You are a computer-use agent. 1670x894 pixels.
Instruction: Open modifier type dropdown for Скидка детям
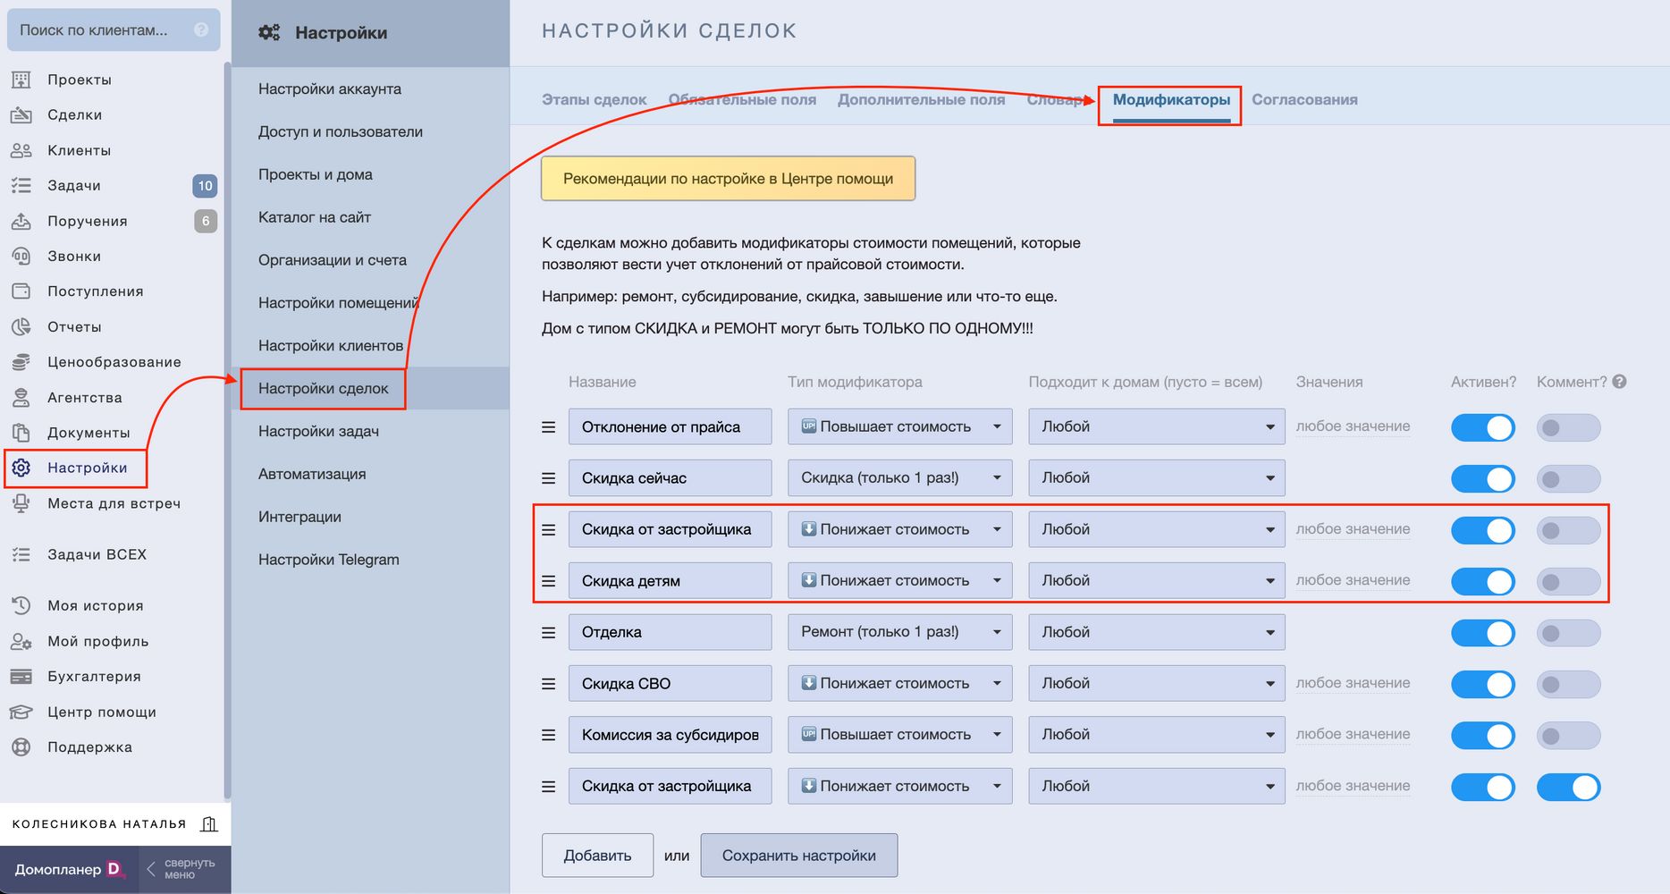click(899, 581)
